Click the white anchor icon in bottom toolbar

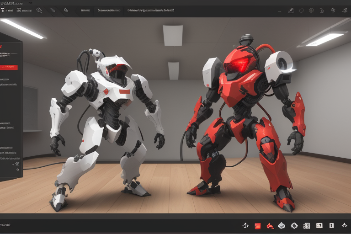[x=245, y=225]
